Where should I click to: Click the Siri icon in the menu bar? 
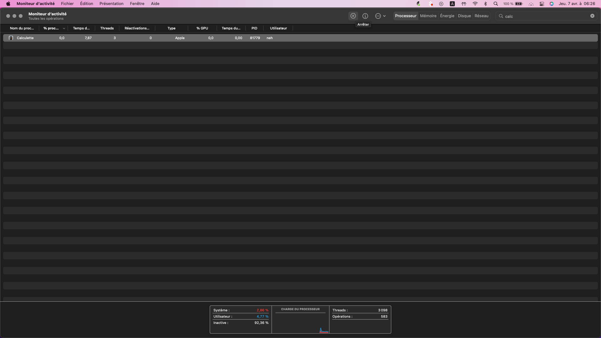click(x=552, y=4)
